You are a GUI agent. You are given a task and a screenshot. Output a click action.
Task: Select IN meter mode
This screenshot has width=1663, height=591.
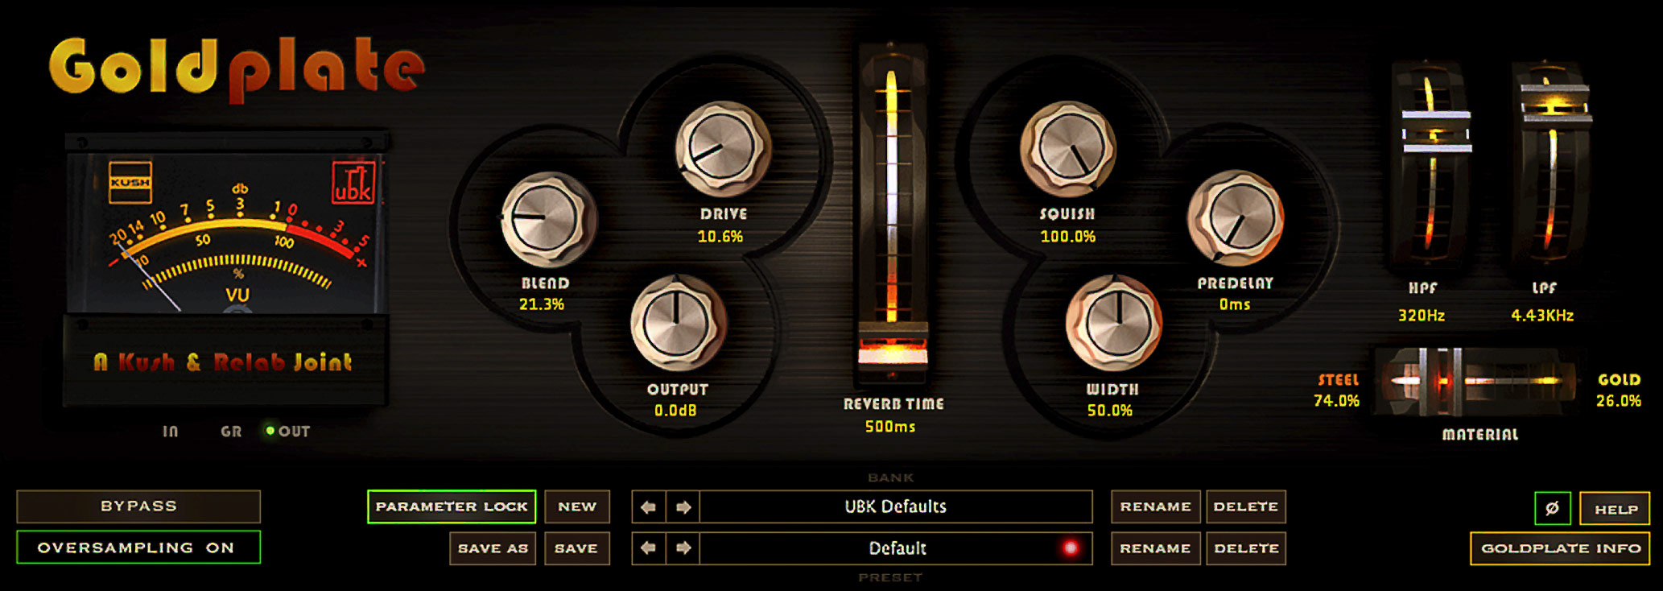[170, 432]
